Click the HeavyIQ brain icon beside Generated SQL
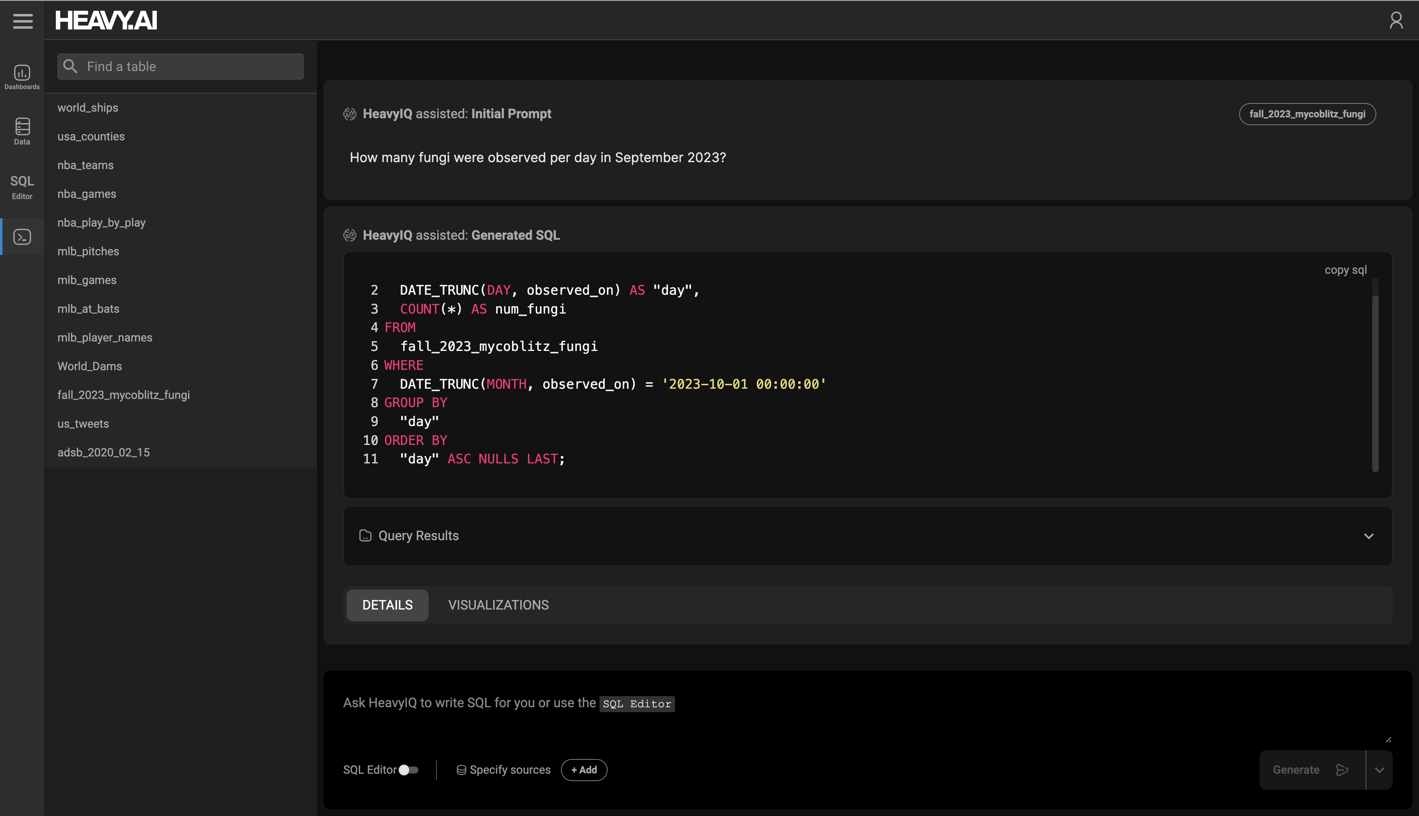The width and height of the screenshot is (1419, 816). point(350,235)
